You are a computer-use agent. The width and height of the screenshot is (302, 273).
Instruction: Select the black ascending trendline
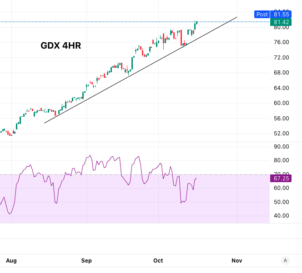point(141,70)
